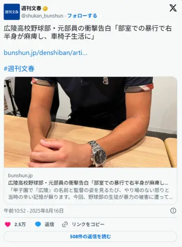Click the X logo icon
This screenshot has width=182, height=247.
173,8
